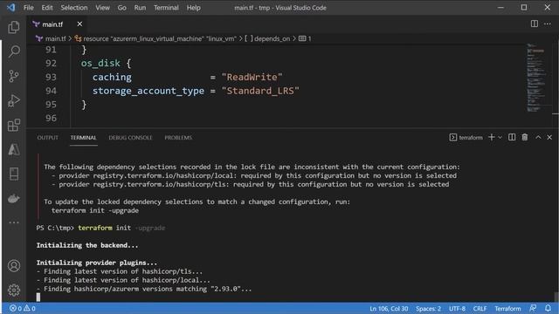Maximize the panel size with chevron up
The width and height of the screenshot is (559, 314).
[x=538, y=138]
